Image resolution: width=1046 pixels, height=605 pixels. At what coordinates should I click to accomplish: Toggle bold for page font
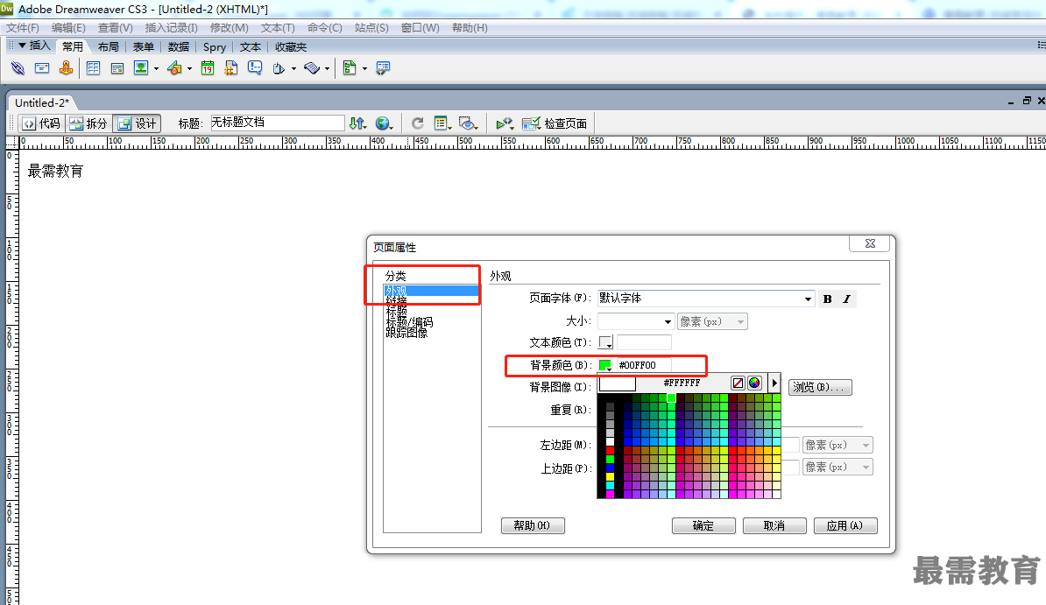827,299
